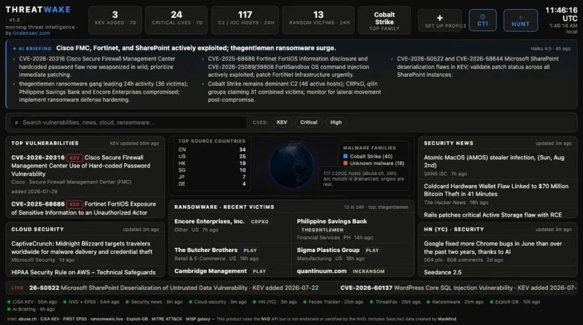Click the CISA KEV green status dot

coord(9,302)
